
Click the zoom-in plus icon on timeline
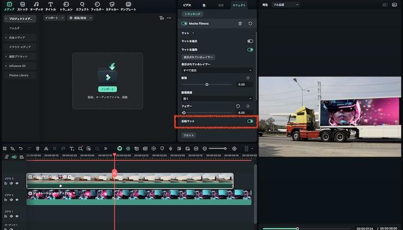[234, 148]
